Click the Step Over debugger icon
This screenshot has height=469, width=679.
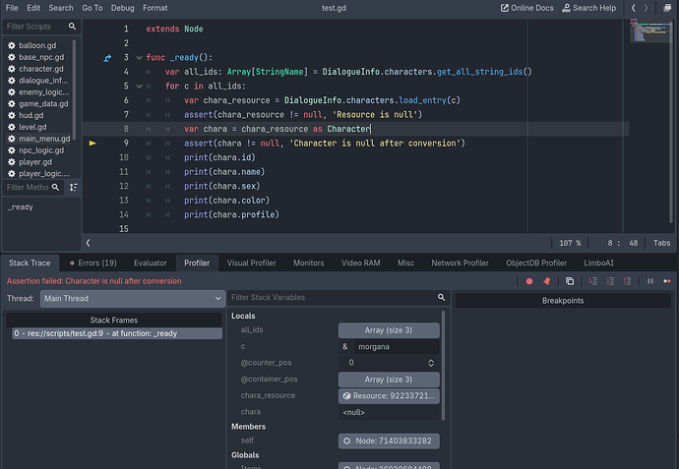pos(610,281)
